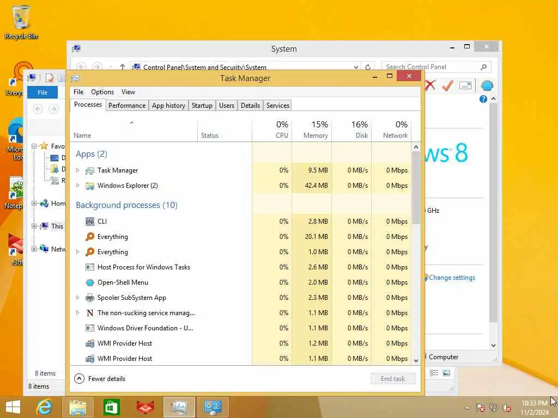This screenshot has height=418, width=558.
Task: Expand the Windows Explorer (2) row
Action: pos(77,186)
